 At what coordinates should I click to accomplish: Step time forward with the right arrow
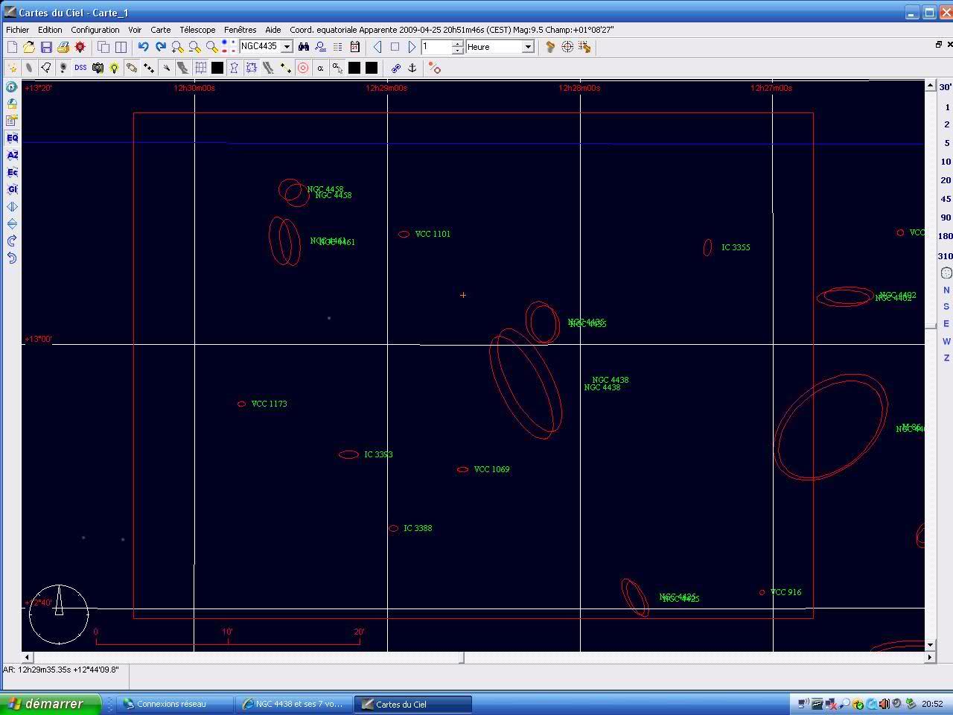click(412, 47)
